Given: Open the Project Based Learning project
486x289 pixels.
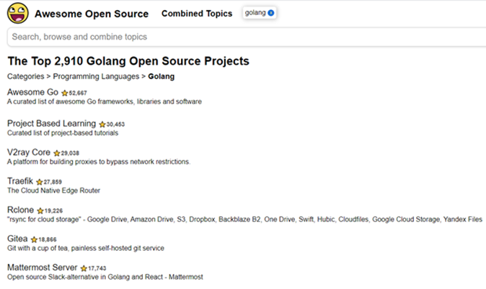Looking at the screenshot, I should (x=51, y=124).
